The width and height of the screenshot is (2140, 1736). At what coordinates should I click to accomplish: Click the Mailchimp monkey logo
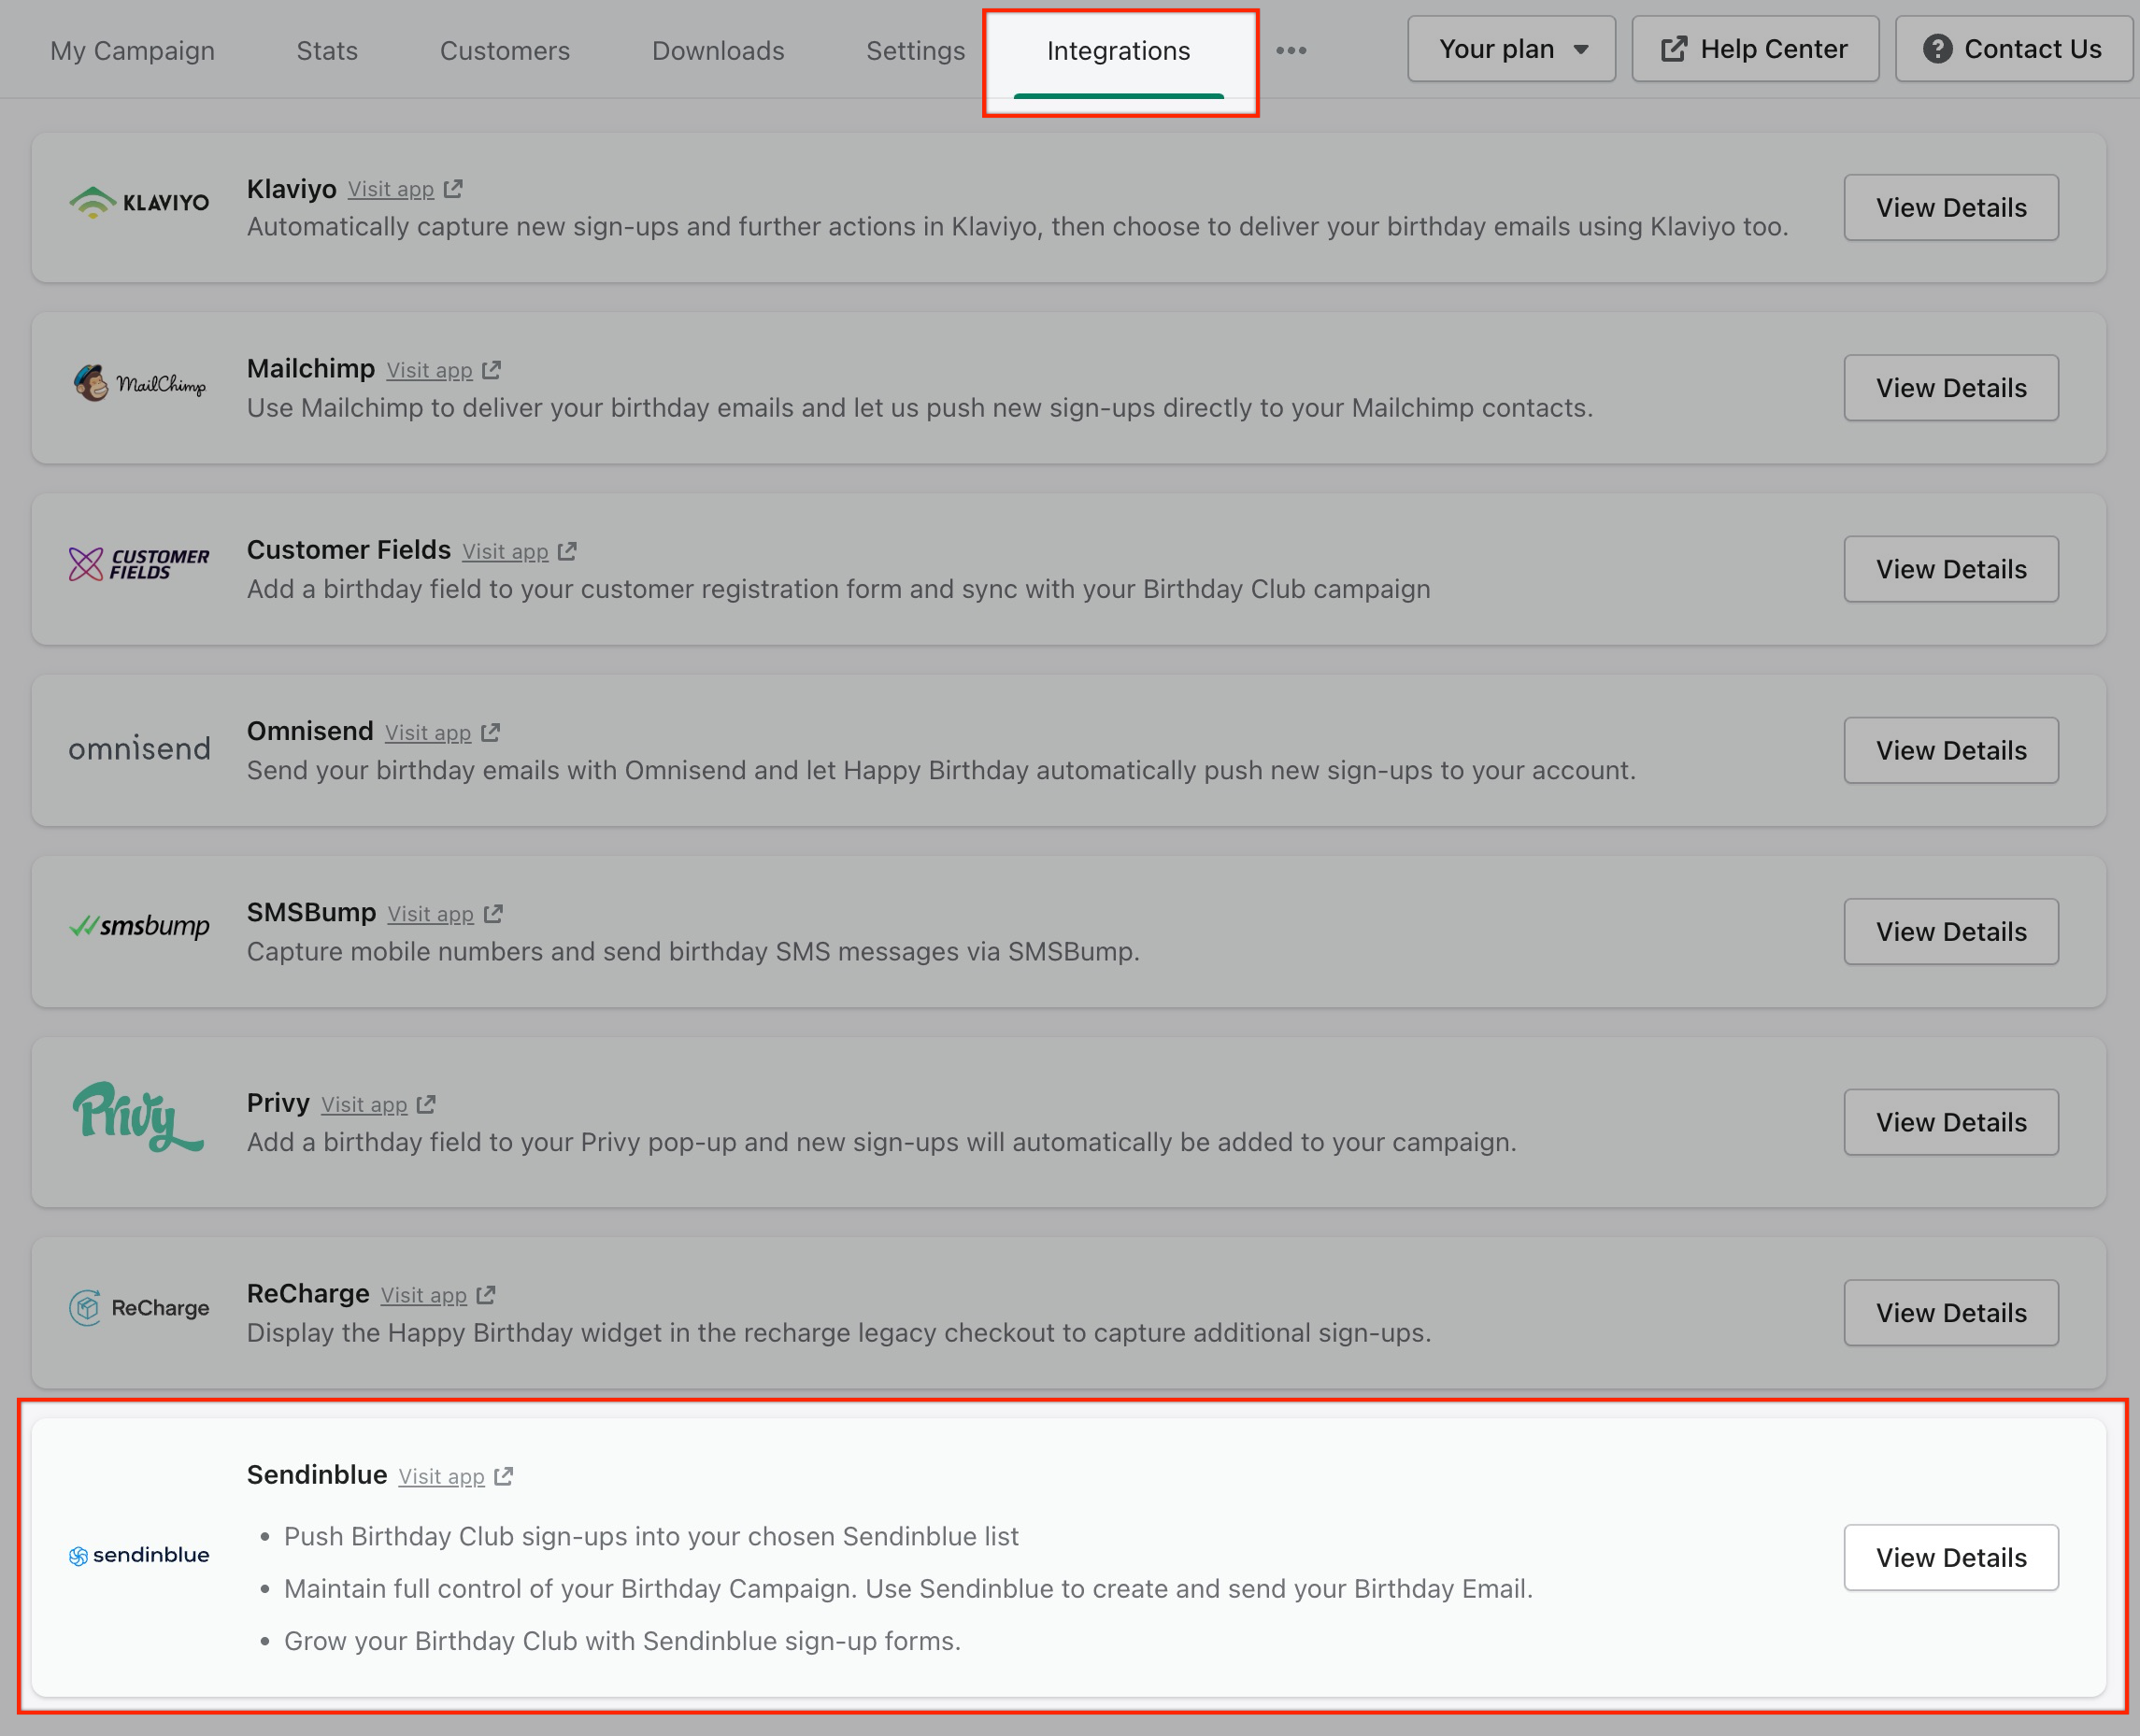(x=91, y=383)
